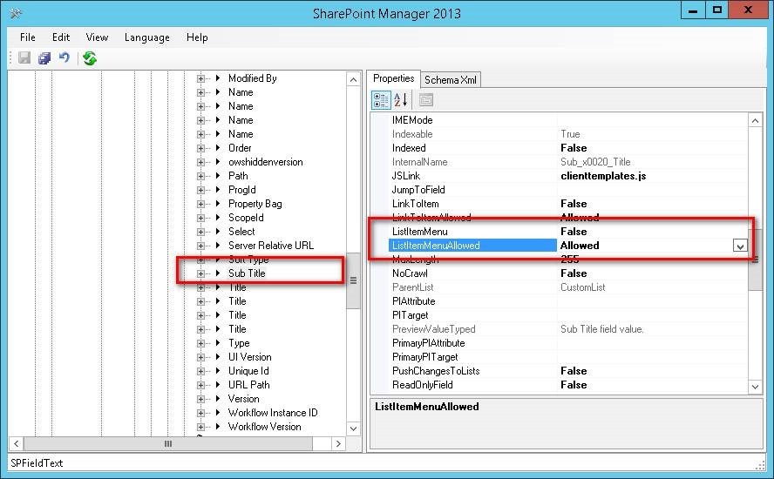Click the JumpToField property name
The image size is (774, 479).
coord(418,190)
